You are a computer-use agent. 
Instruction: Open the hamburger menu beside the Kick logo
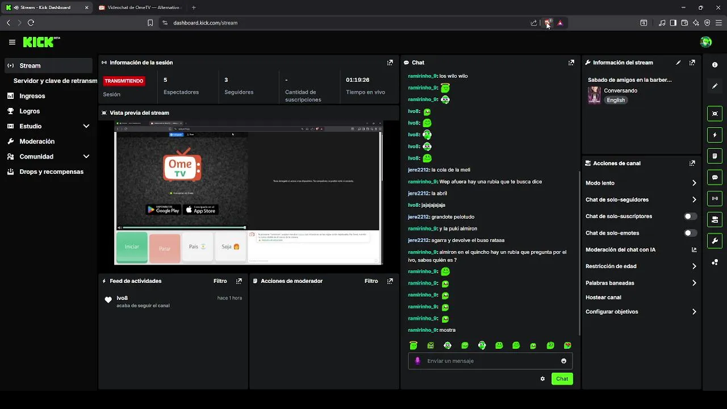(x=12, y=42)
